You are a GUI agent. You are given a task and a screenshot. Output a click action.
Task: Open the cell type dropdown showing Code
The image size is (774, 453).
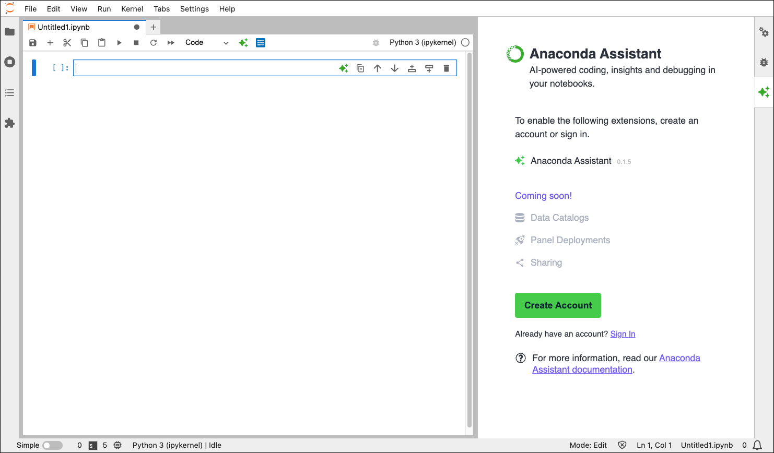[x=207, y=43]
